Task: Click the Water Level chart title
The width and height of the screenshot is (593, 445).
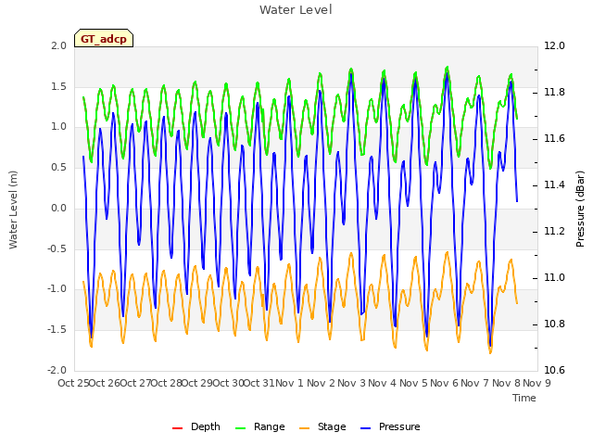Action: point(296,10)
